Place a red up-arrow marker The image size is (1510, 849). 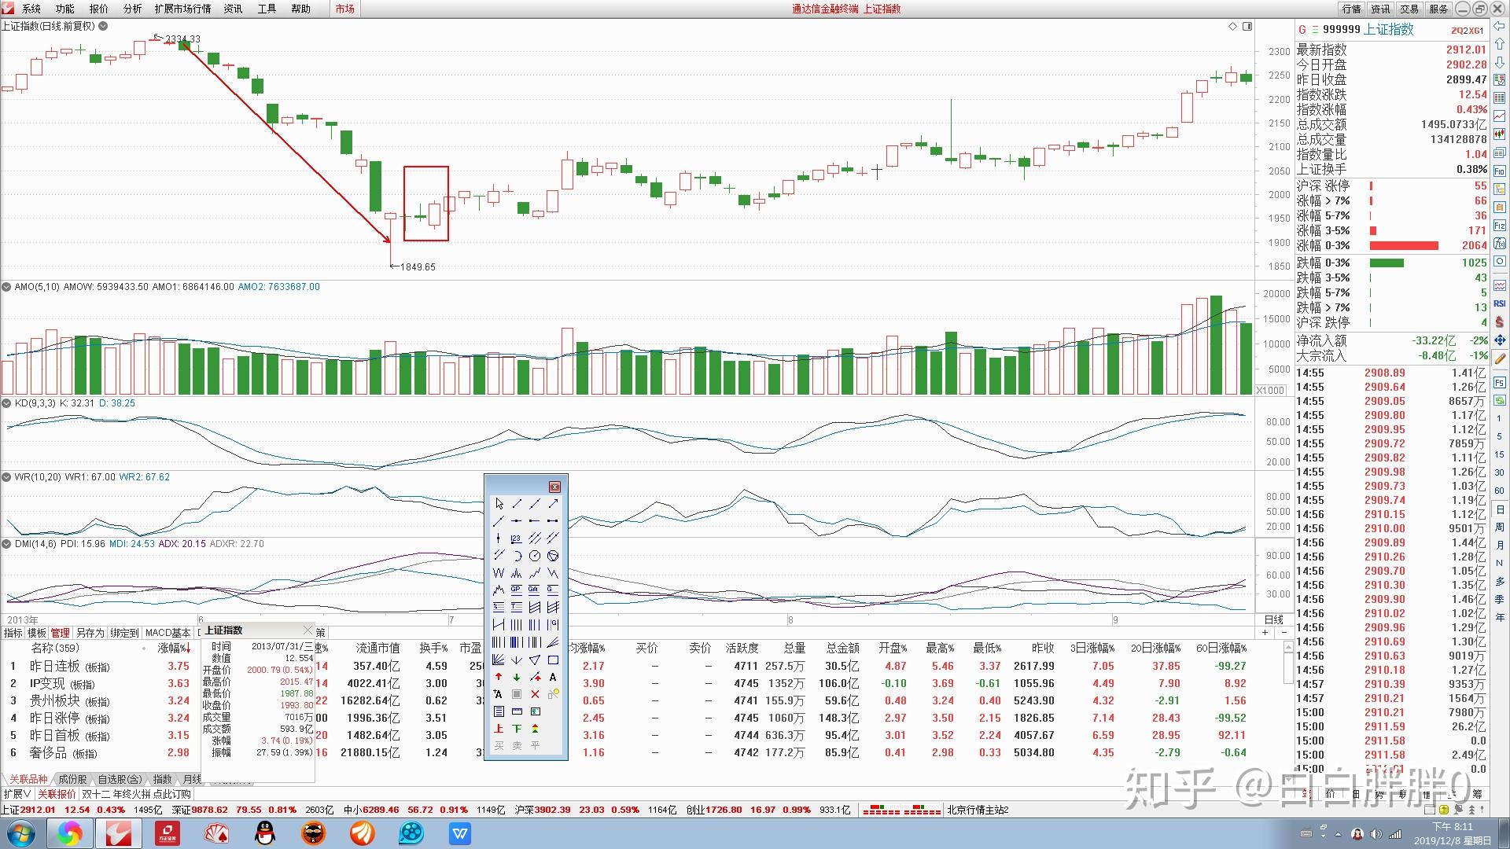[x=499, y=677]
